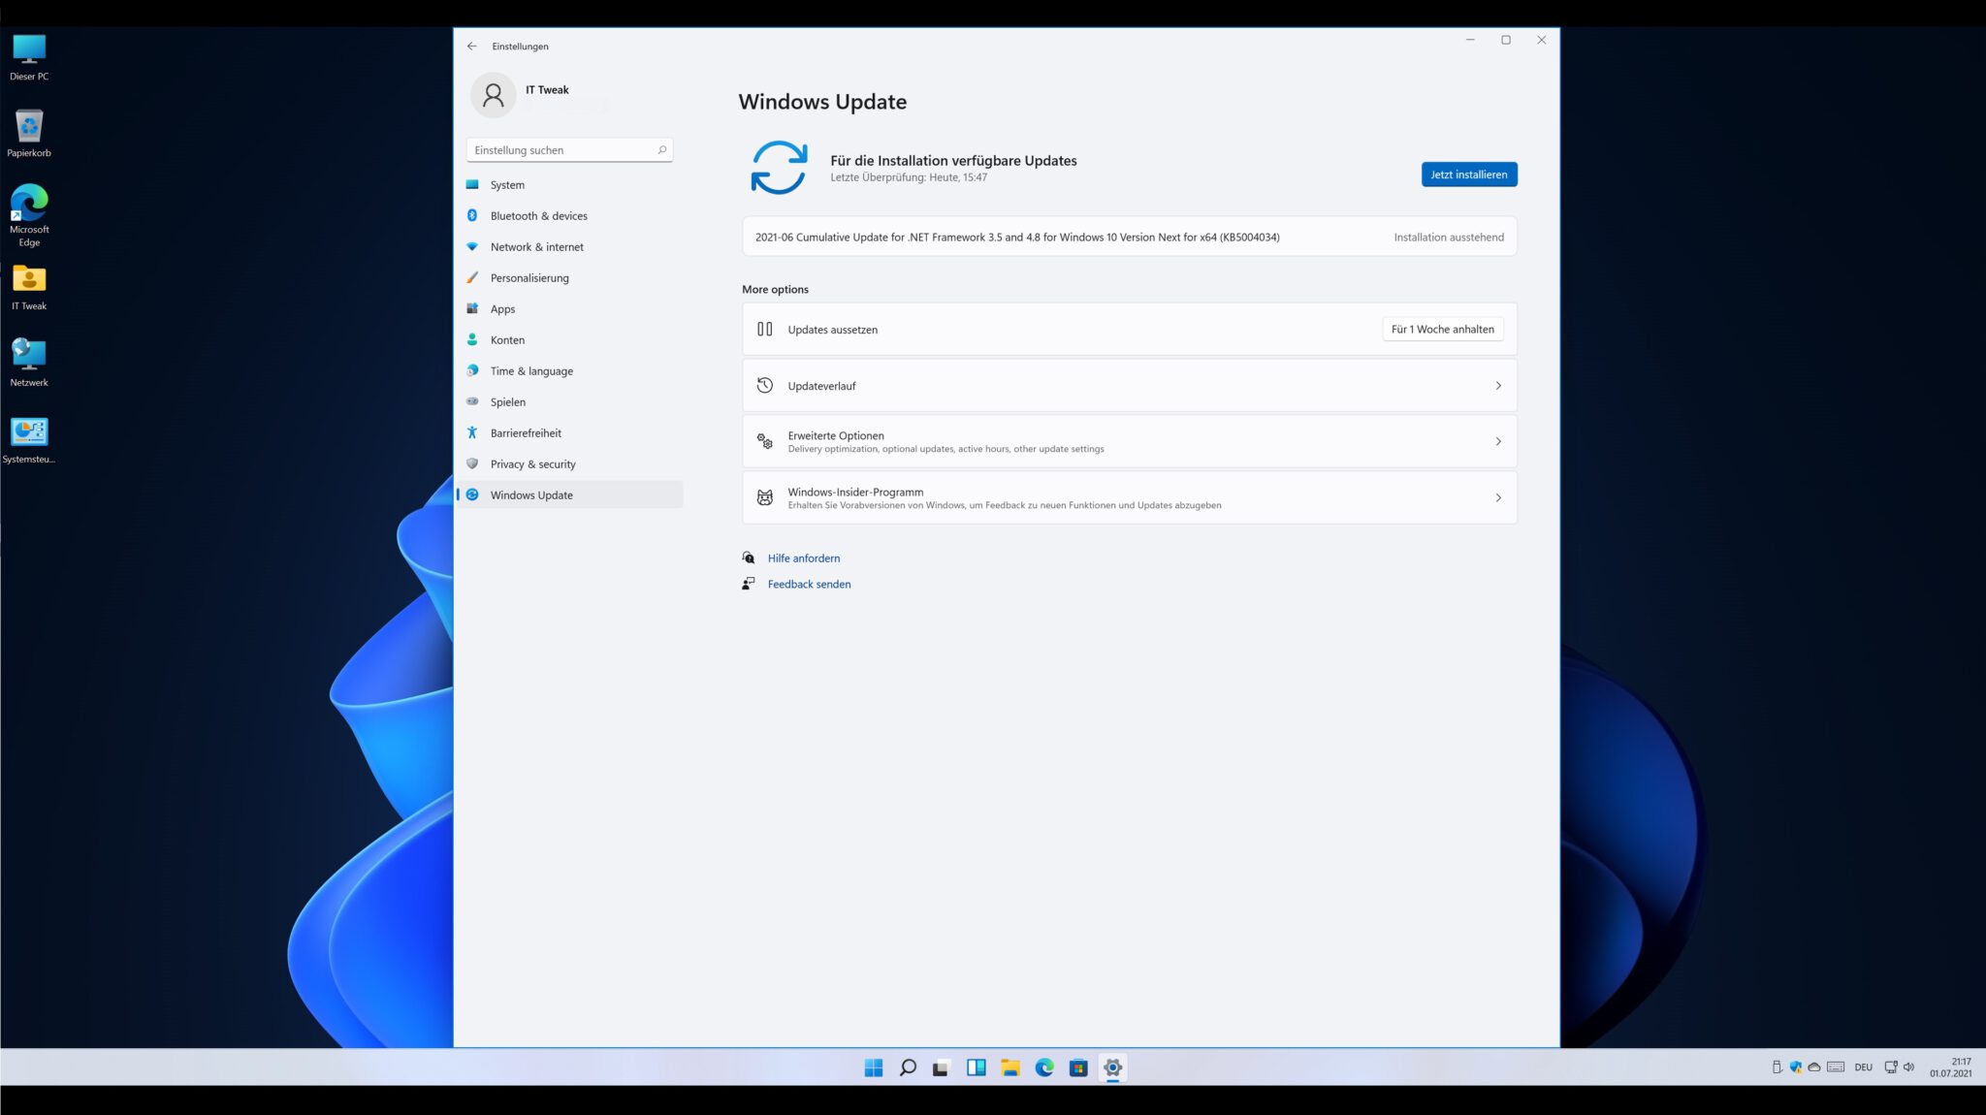Expand the Updateverlauf row chevron
The height and width of the screenshot is (1115, 1986).
point(1498,385)
